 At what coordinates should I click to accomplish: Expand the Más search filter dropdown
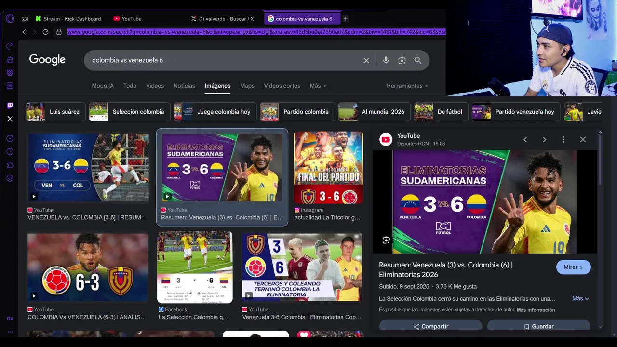318,86
